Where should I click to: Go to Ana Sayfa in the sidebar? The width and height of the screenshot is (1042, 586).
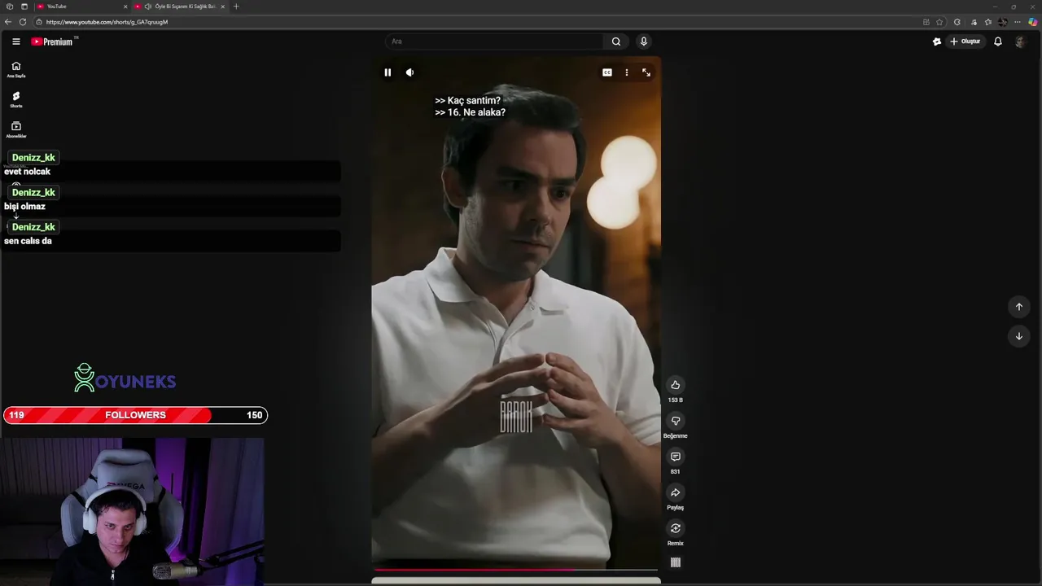click(x=16, y=69)
